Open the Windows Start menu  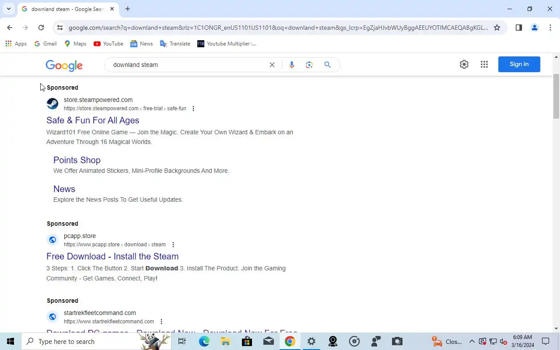click(x=10, y=341)
